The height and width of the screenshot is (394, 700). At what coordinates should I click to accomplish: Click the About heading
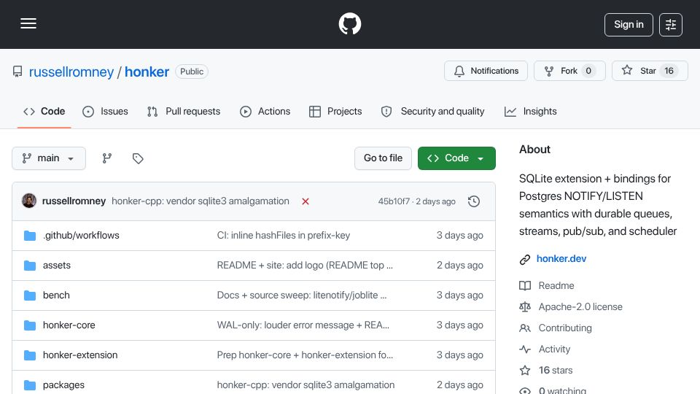coord(534,150)
